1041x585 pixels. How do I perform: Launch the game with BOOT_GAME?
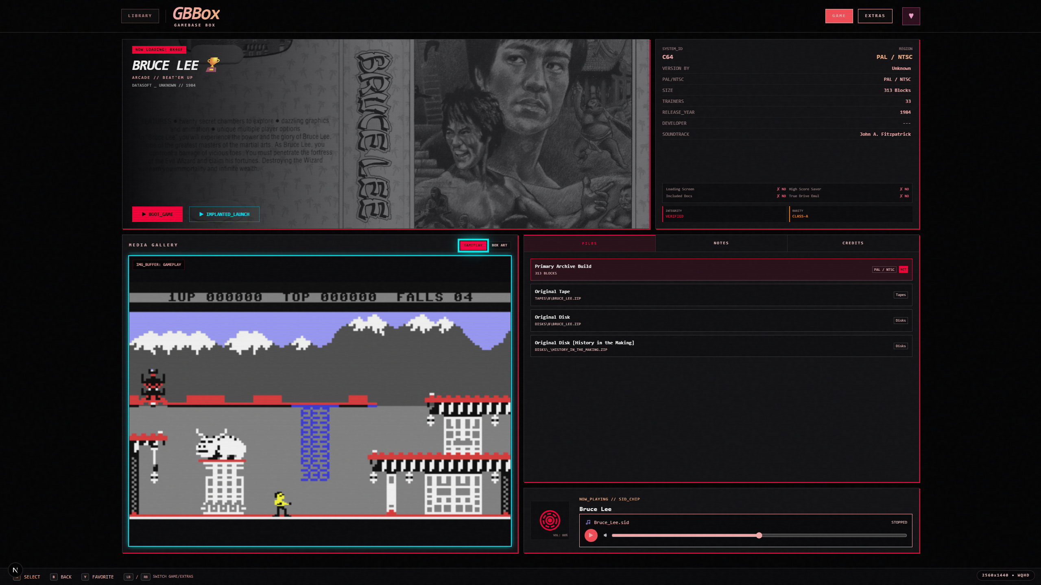(x=157, y=214)
